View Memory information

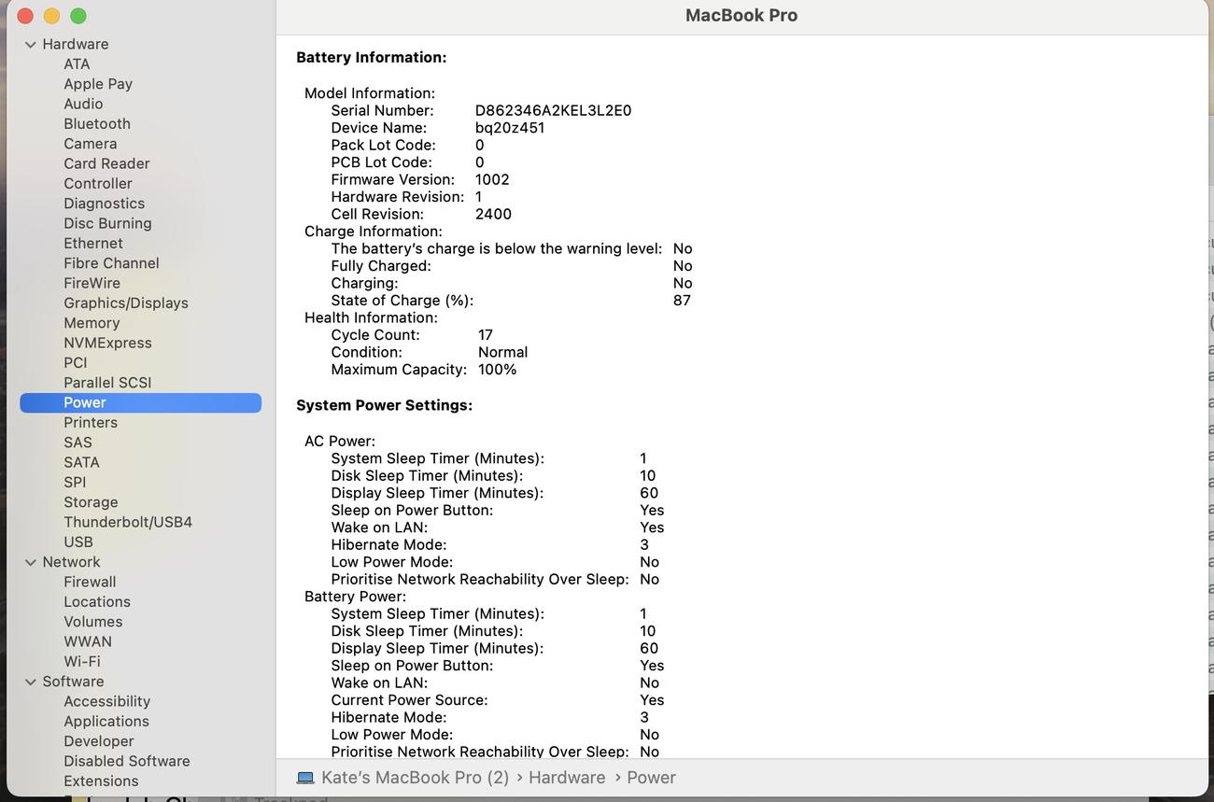coord(92,323)
